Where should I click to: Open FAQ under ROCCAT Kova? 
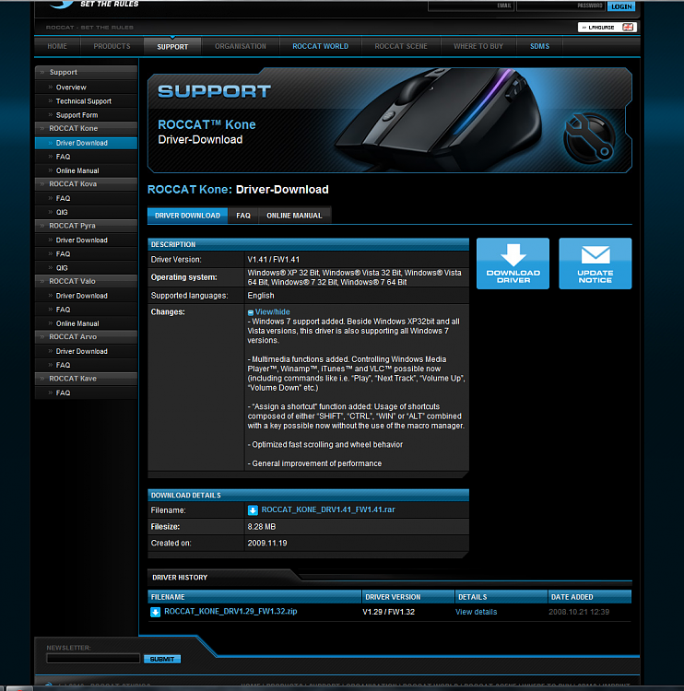[x=63, y=199]
